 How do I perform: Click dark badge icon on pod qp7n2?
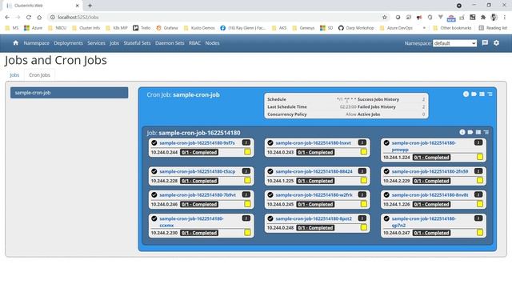478,218
